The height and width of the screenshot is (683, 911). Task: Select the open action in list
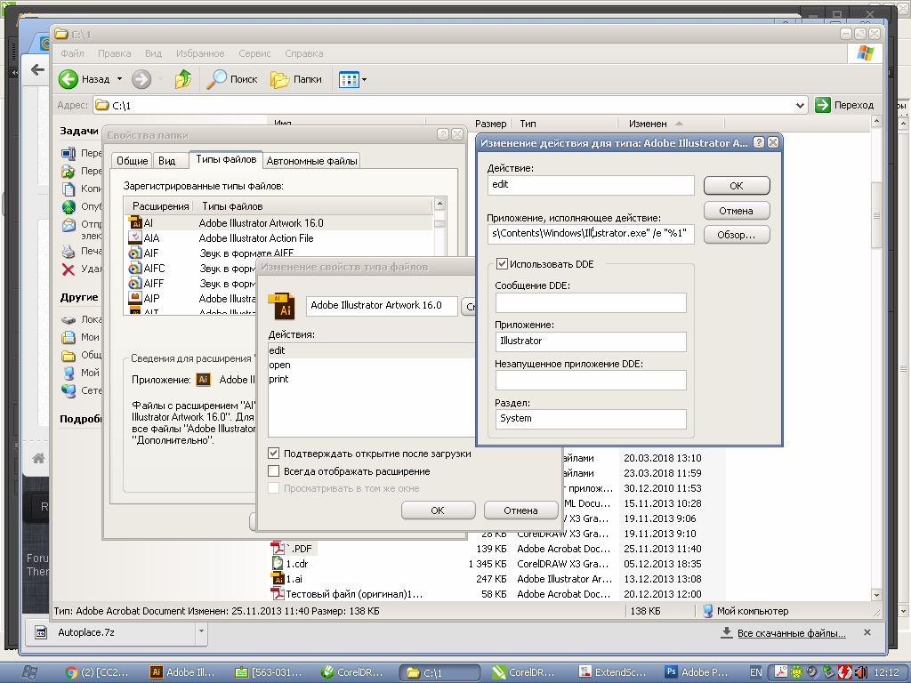coord(372,365)
